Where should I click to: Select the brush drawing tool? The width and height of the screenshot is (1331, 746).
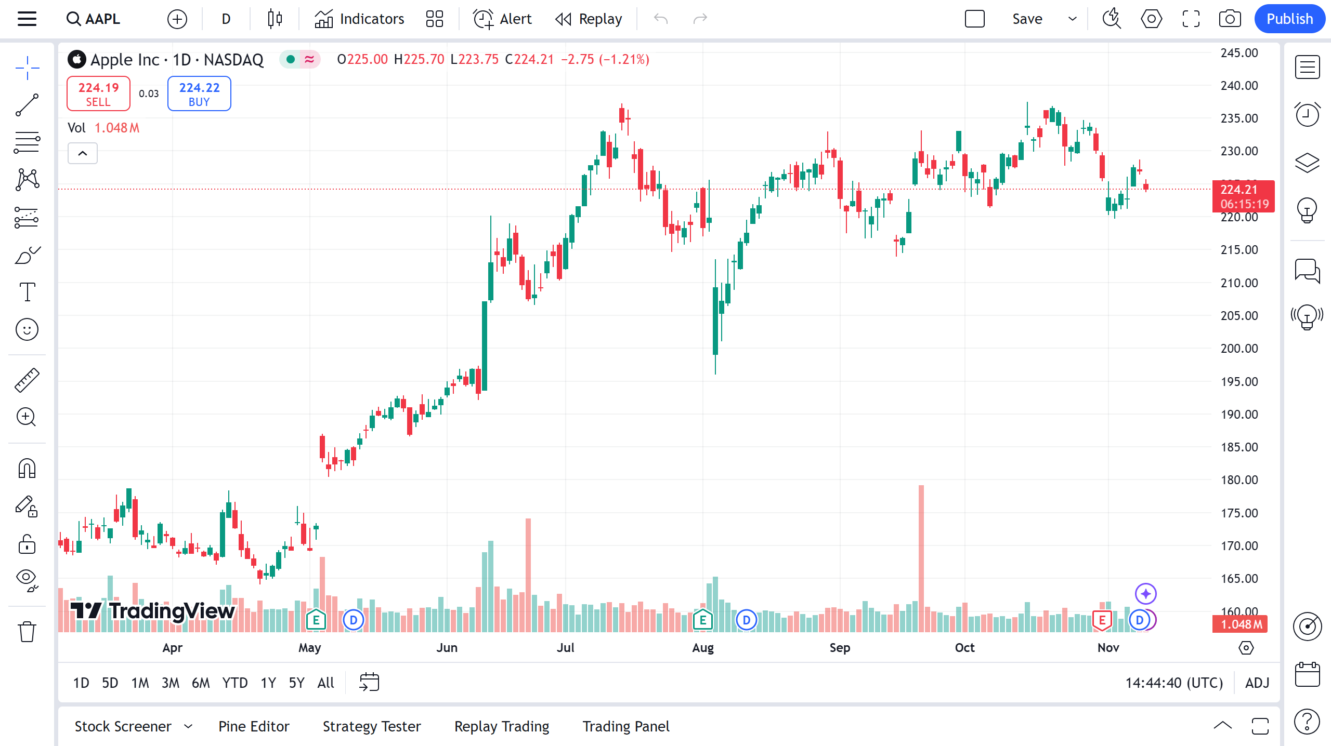click(27, 255)
